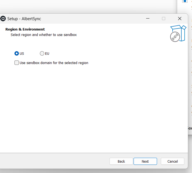Click the 'Use sandbox domain' label text
Image resolution: width=192 pixels, height=173 pixels.
(x=54, y=63)
